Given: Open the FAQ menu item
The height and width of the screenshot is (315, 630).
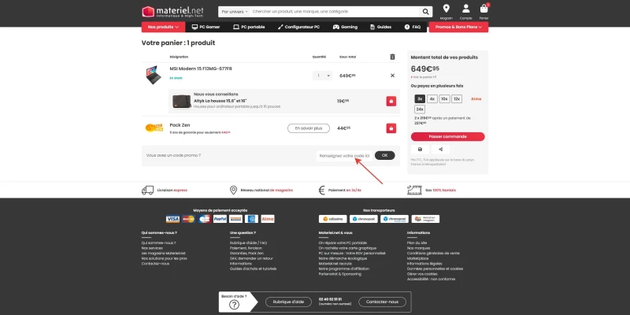Looking at the screenshot, I should click(x=413, y=27).
